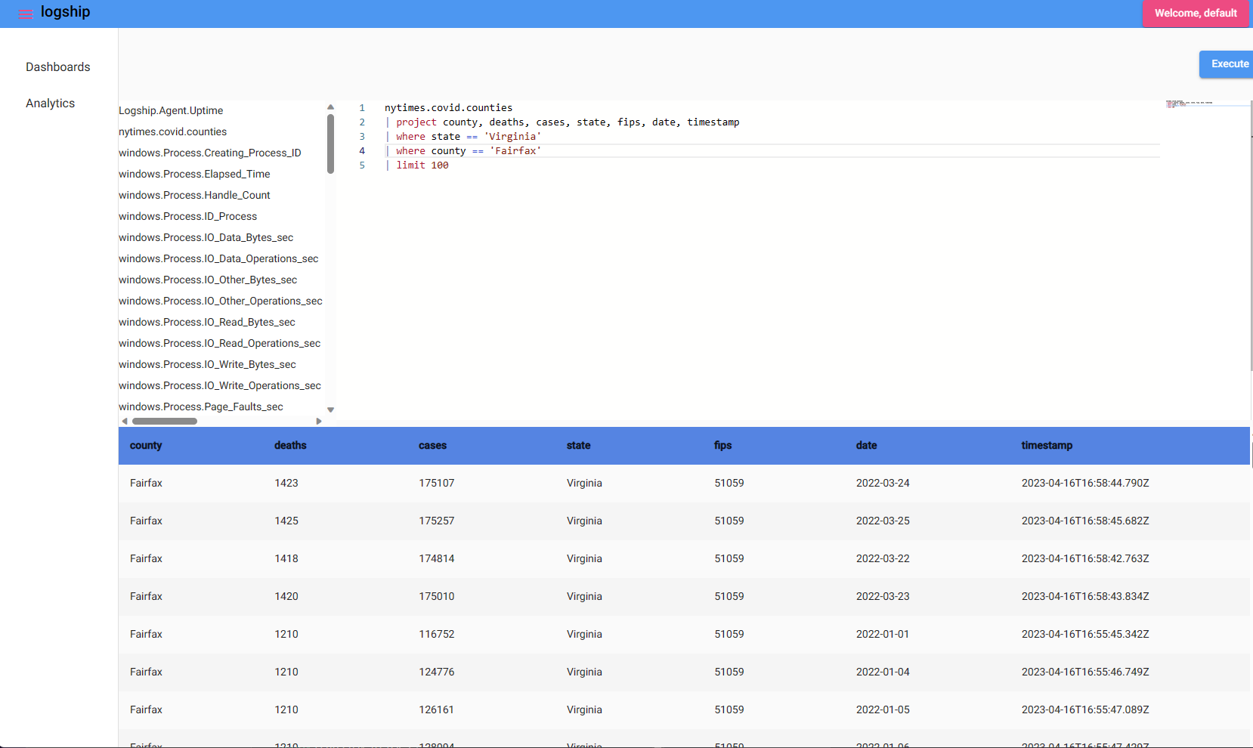Viewport: 1253px width, 748px height.
Task: Select the Logship.Agent.Uptime table
Action: click(x=171, y=110)
